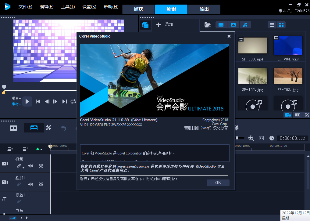
Task: Open the 设置(S) menu
Action: click(89, 7)
